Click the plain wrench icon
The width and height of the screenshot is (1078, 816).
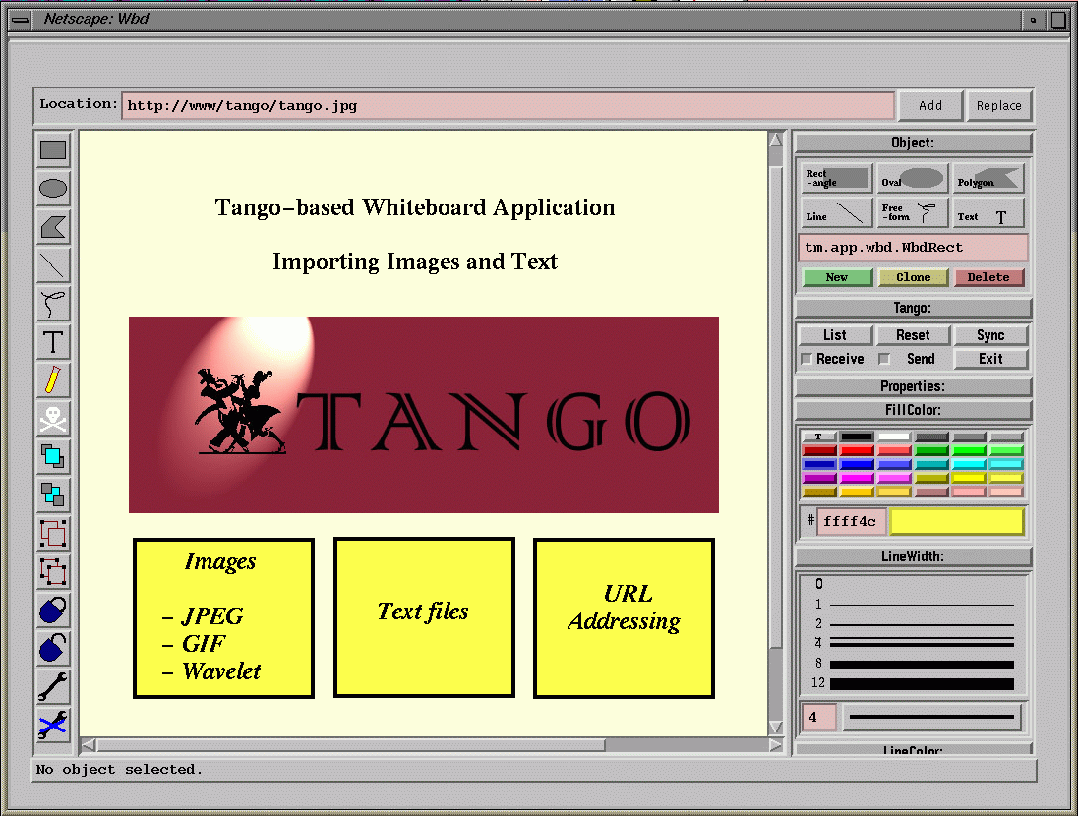[x=53, y=687]
